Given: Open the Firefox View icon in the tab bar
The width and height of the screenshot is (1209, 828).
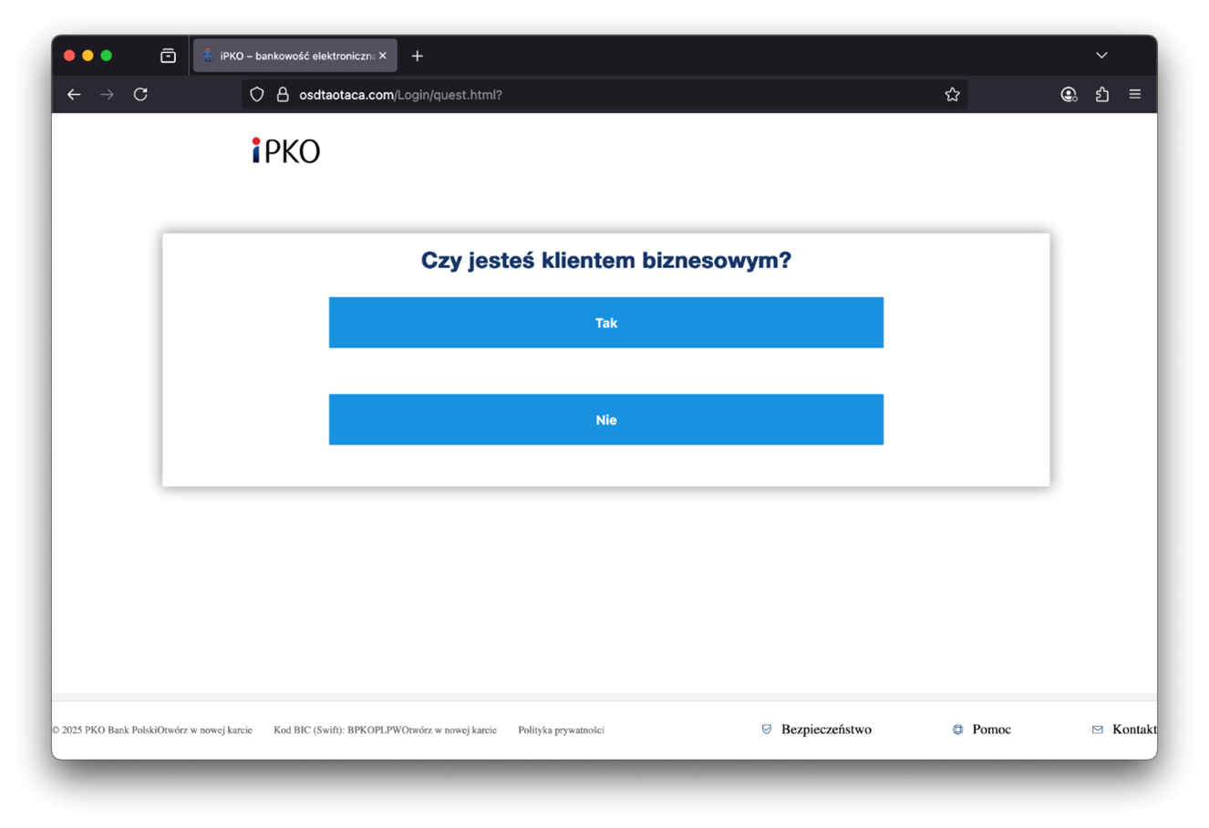Looking at the screenshot, I should [x=168, y=56].
